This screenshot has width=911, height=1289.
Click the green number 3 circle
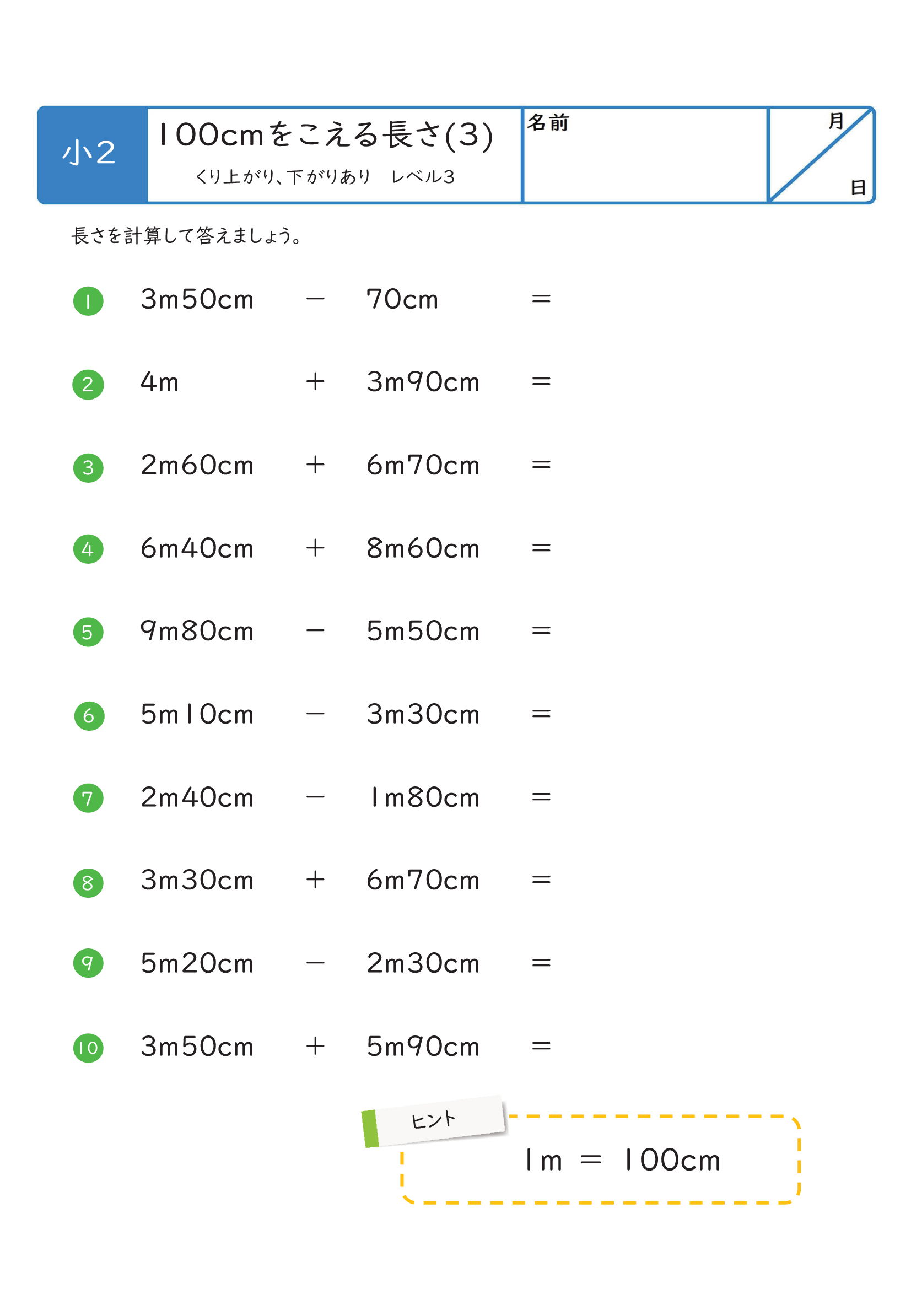(x=88, y=467)
